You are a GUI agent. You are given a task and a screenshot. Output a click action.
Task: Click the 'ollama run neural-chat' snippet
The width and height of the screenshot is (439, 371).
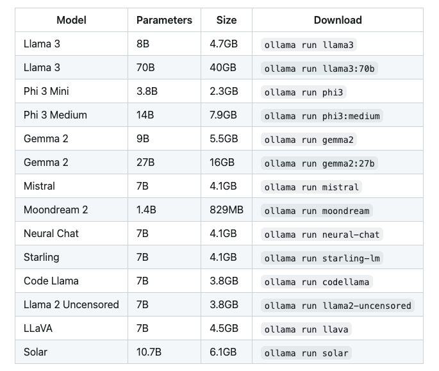322,235
